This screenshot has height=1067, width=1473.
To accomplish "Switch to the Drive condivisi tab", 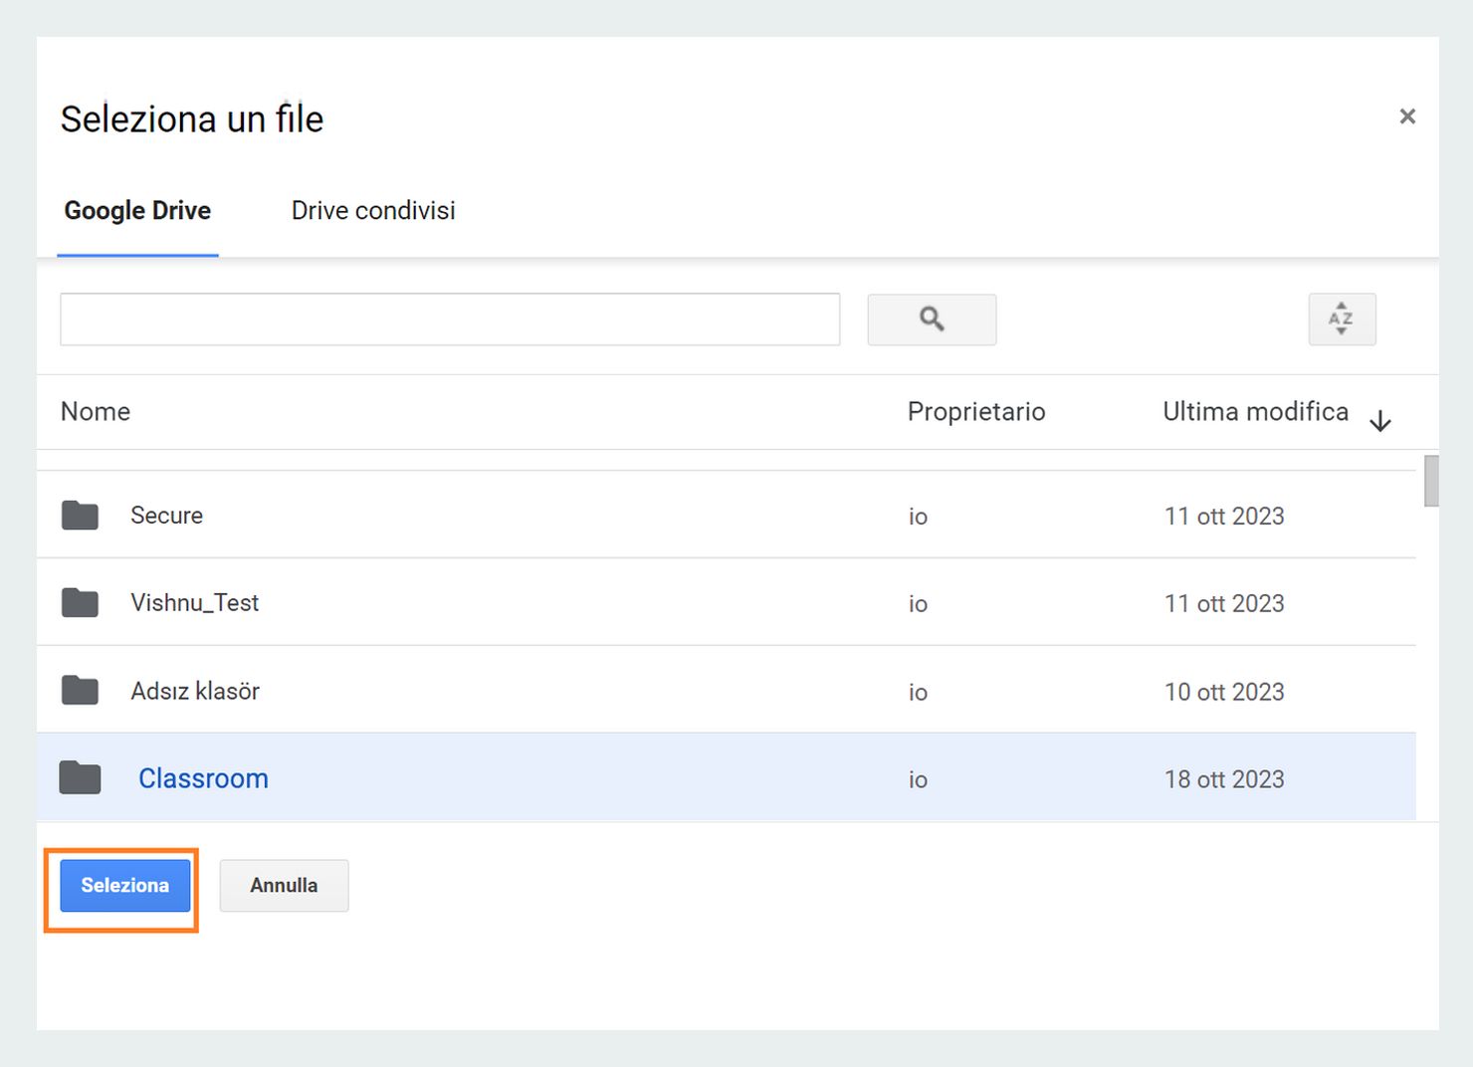I will pyautogui.click(x=373, y=211).
